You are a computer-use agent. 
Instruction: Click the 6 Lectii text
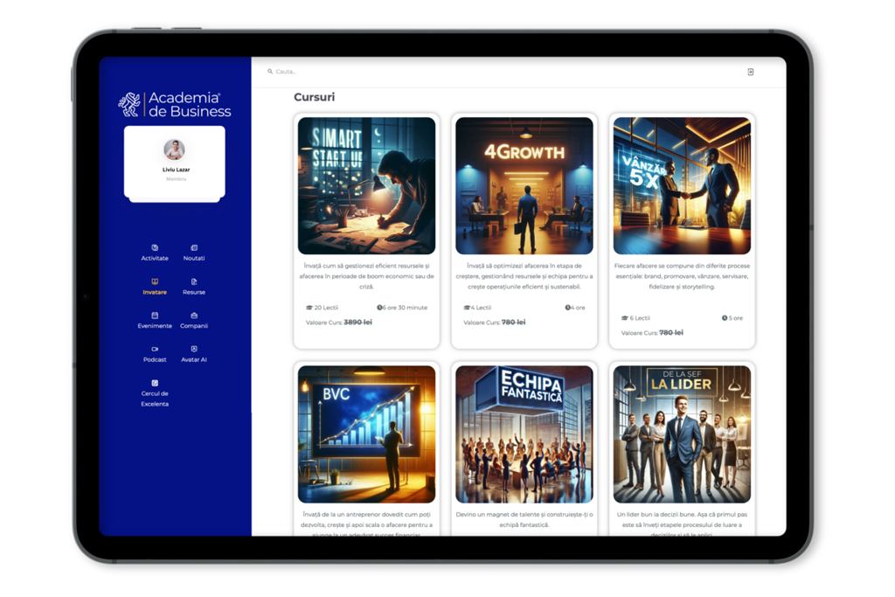(x=639, y=318)
